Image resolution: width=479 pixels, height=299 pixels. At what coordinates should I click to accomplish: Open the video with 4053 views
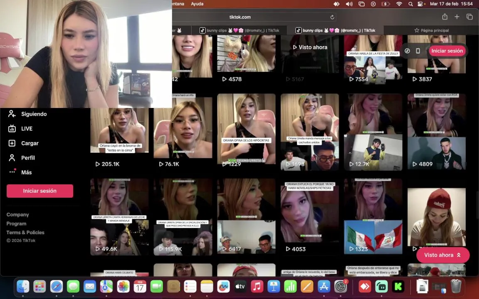309,217
